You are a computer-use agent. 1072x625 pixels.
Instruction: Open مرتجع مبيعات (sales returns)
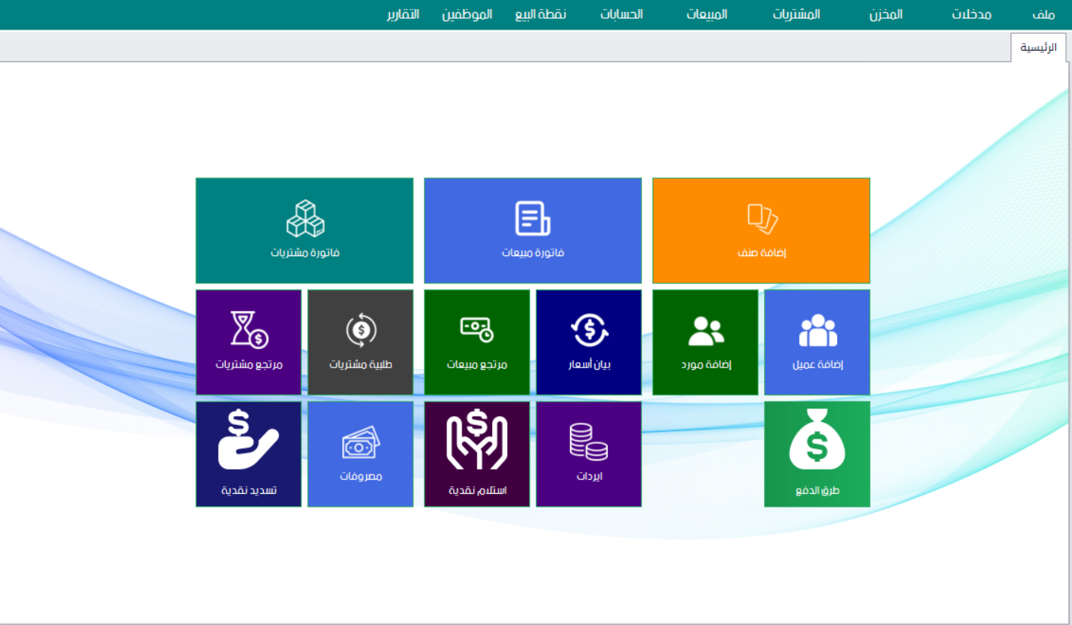coord(476,342)
